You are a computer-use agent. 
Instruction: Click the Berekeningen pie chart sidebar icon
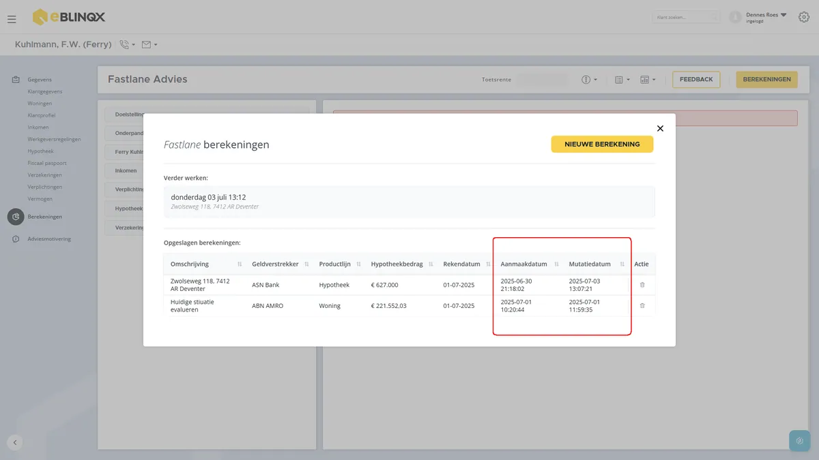tap(16, 217)
